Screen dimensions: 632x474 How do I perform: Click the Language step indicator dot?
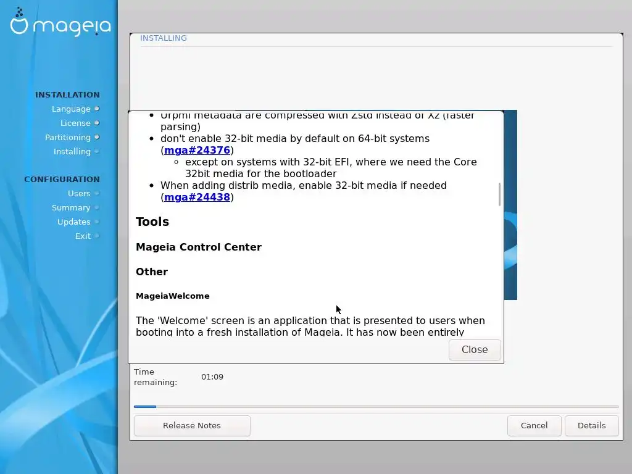click(97, 109)
